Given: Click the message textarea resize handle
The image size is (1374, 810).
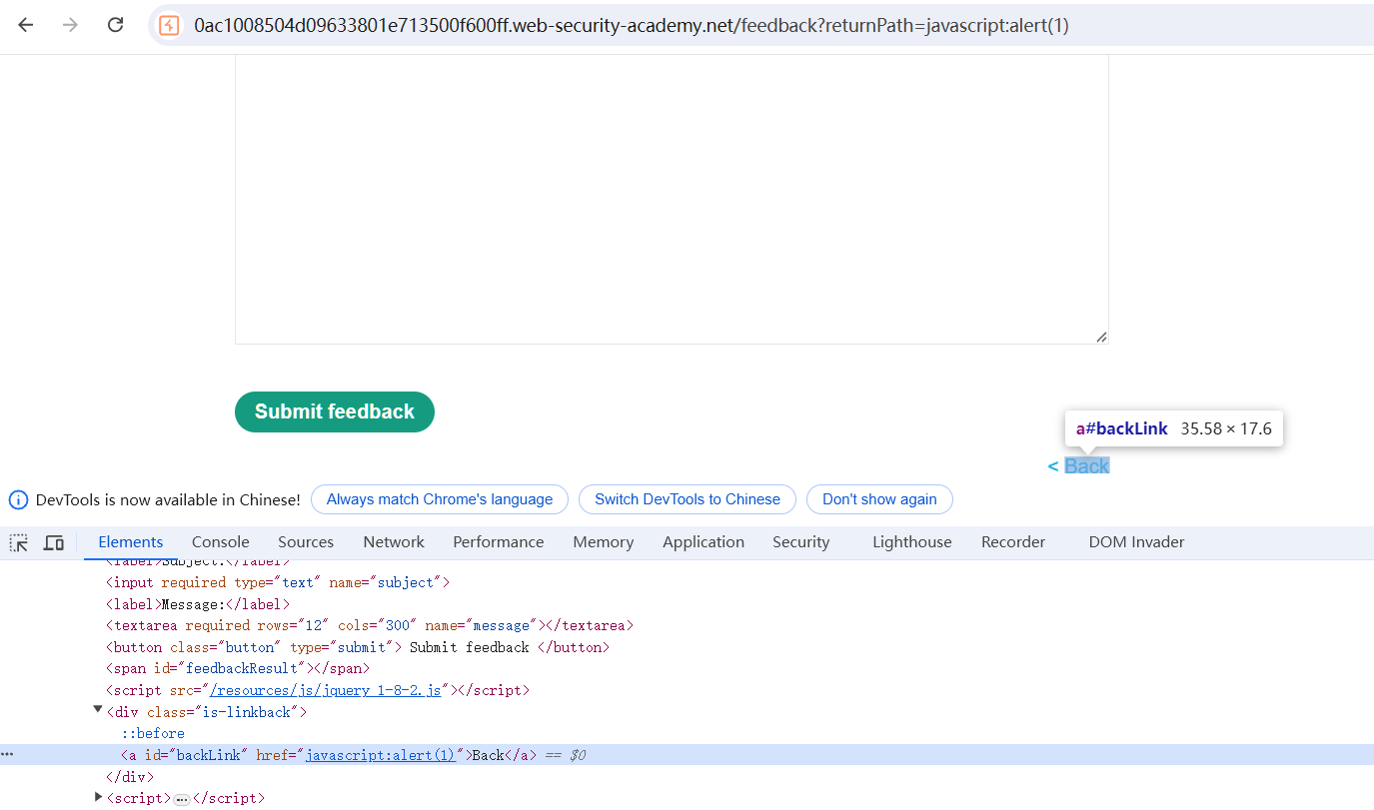Looking at the screenshot, I should [1101, 338].
